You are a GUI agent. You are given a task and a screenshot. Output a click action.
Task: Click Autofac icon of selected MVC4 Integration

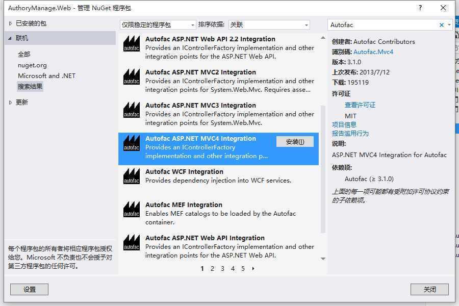click(132, 143)
